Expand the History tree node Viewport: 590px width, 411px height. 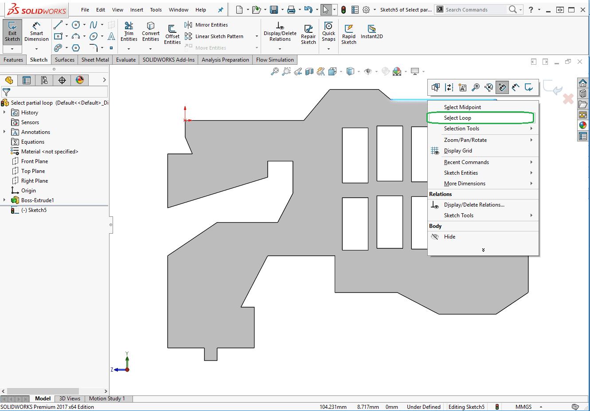[4, 113]
